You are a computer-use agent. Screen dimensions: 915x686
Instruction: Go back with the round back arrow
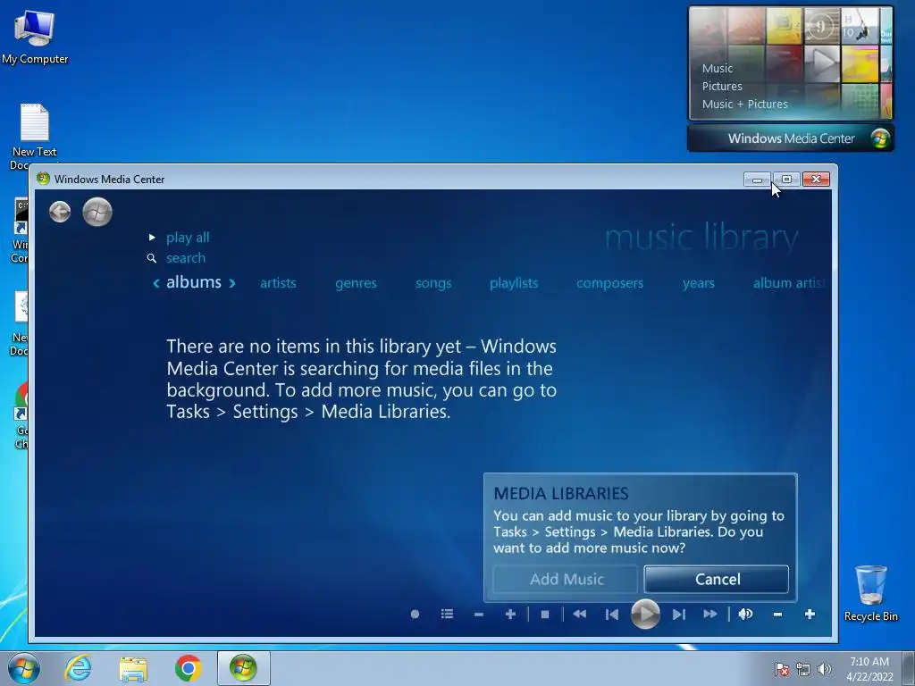tap(60, 212)
